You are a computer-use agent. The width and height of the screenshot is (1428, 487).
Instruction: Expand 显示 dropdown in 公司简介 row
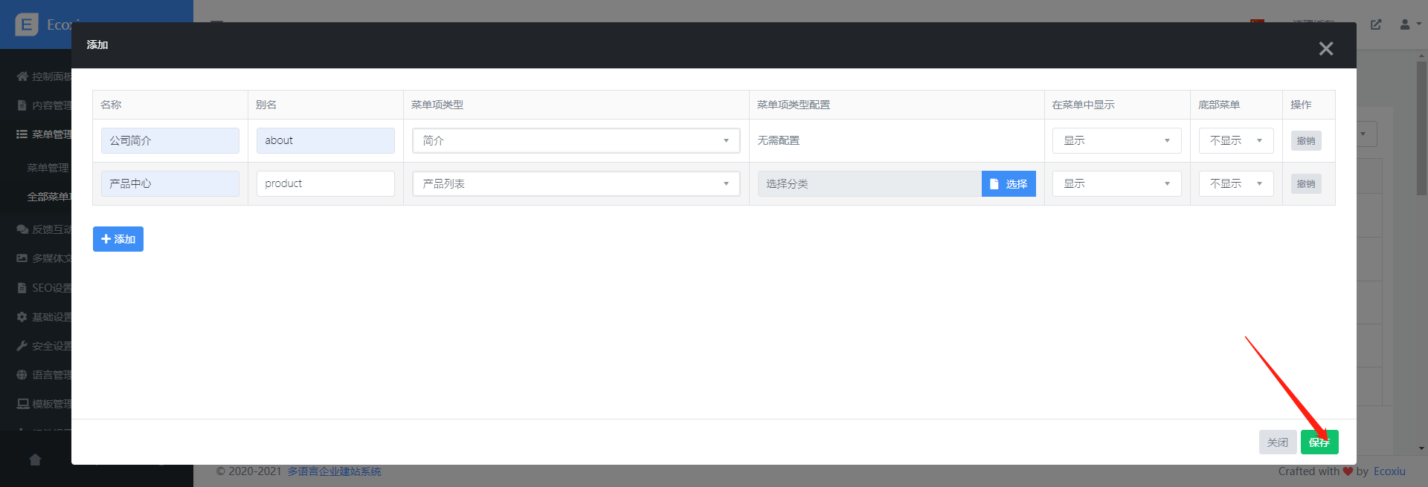point(1116,141)
